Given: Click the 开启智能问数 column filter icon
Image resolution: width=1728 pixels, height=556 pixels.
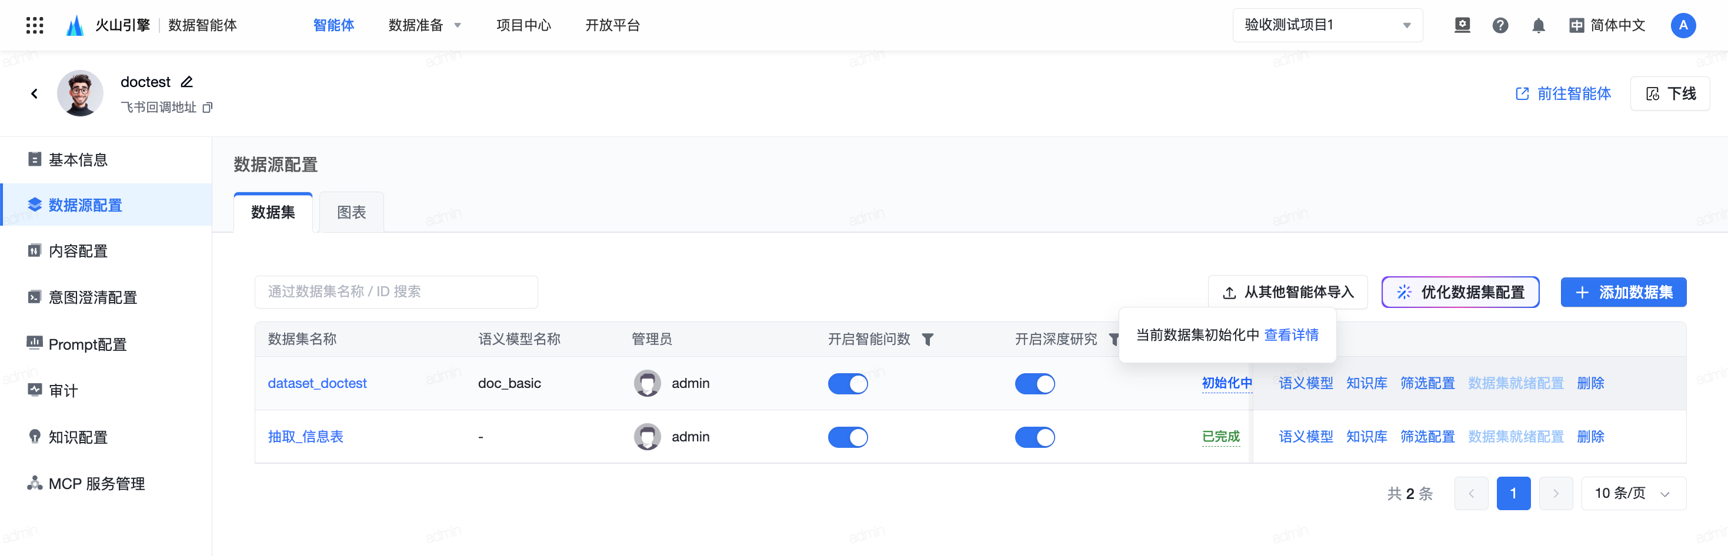Looking at the screenshot, I should coord(928,339).
